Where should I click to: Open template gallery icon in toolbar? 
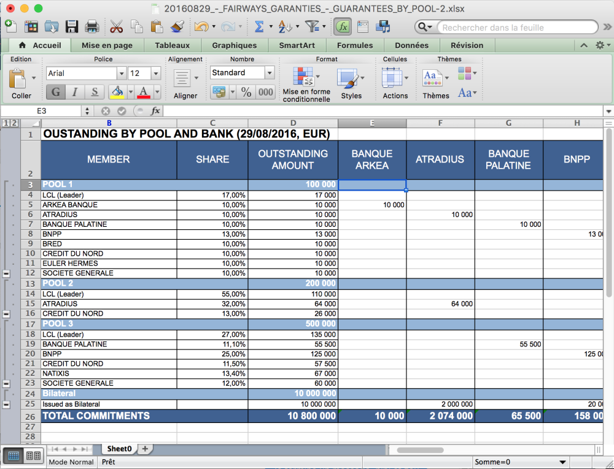point(31,26)
